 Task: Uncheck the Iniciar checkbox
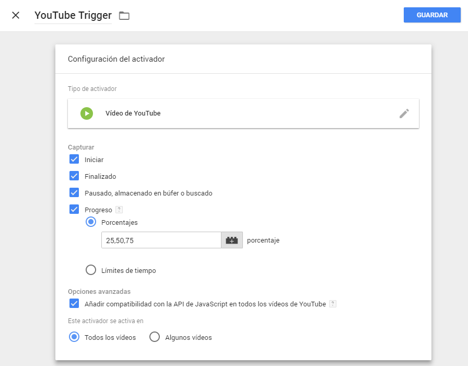click(x=74, y=159)
